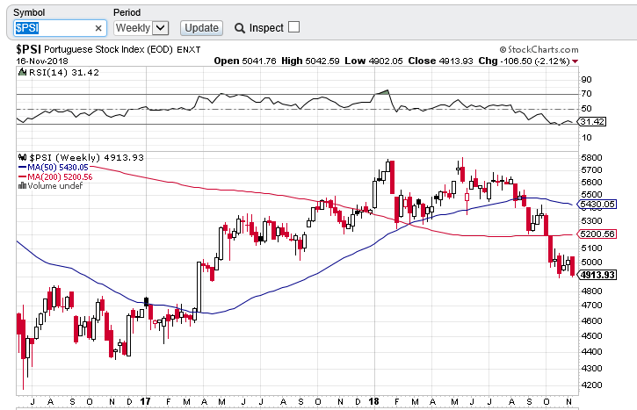The image size is (637, 410).
Task: Click the Volume undef legend icon
Action: [22, 186]
